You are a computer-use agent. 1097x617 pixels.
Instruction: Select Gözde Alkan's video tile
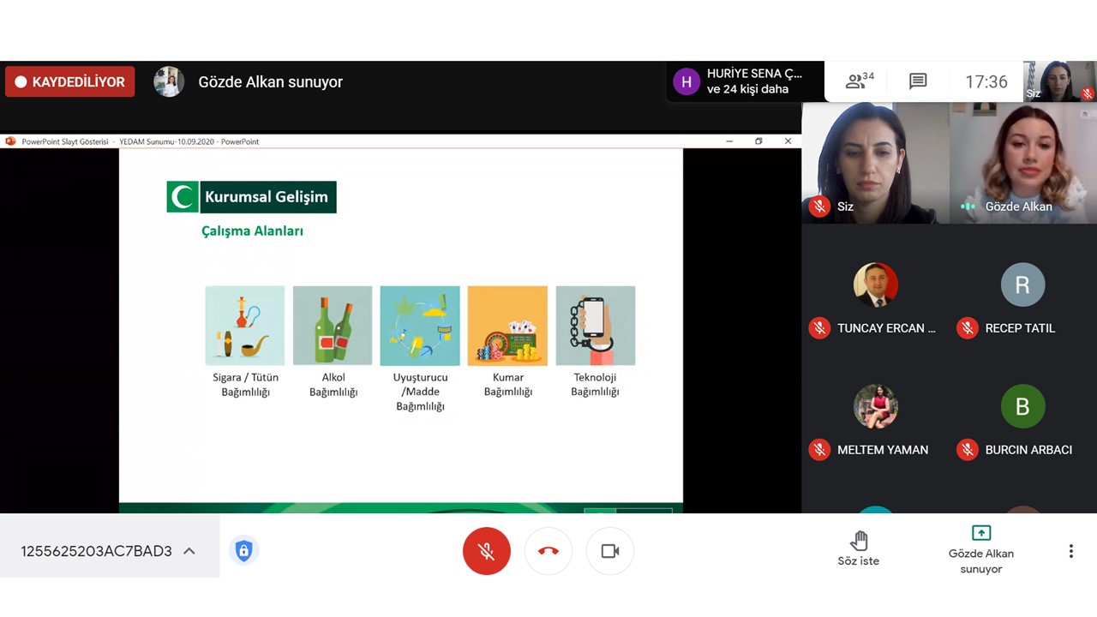coord(1022,163)
